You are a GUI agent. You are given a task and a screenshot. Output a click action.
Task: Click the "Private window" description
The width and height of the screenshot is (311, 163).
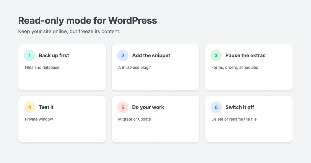pyautogui.click(x=39, y=119)
